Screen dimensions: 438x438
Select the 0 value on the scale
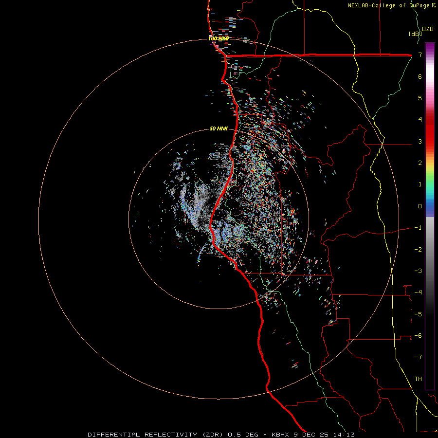420,206
